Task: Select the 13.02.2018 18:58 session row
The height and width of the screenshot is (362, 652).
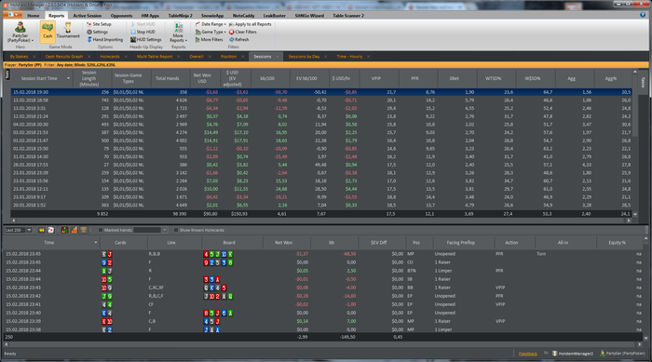Action: 321,101
